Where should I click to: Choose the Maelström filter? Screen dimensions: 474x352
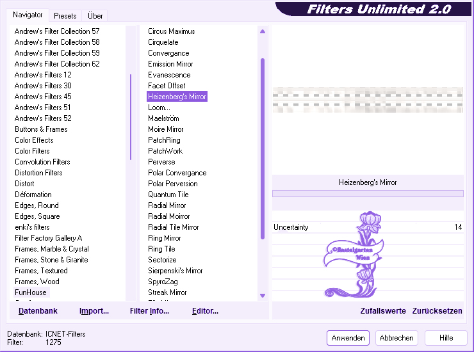pyautogui.click(x=163, y=118)
